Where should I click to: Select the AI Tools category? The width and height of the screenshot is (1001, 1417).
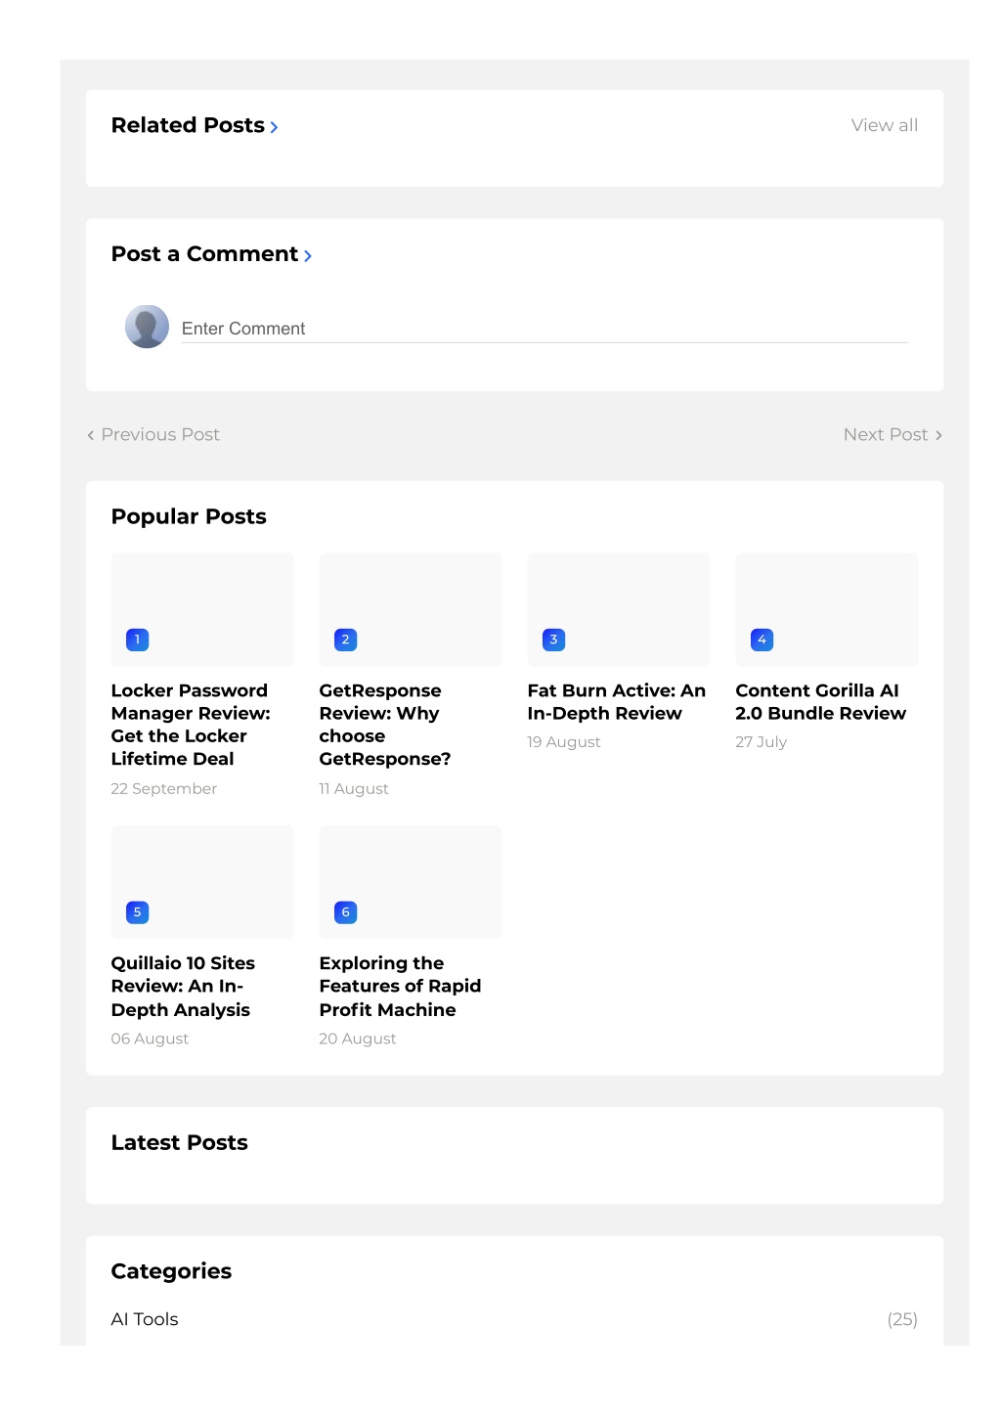tap(145, 1319)
